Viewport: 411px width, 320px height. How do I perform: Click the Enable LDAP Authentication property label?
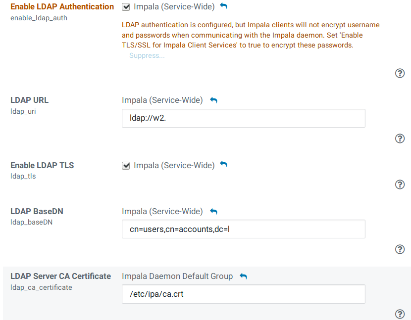tap(62, 7)
